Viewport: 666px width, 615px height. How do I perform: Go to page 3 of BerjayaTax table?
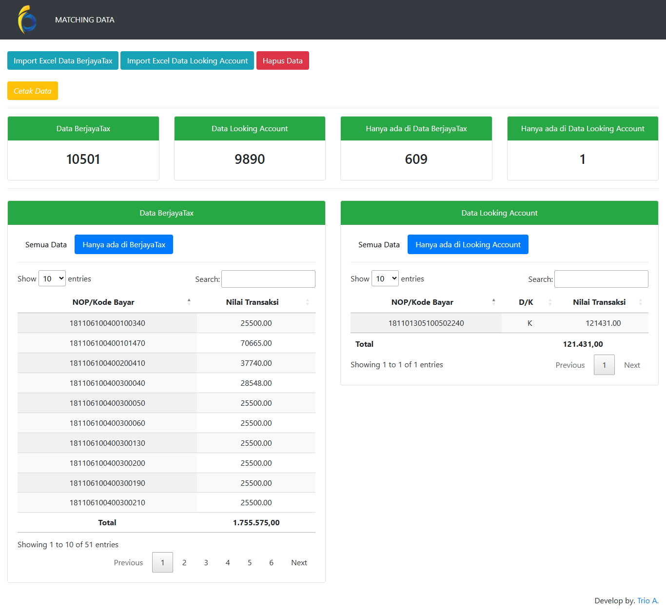pyautogui.click(x=206, y=563)
